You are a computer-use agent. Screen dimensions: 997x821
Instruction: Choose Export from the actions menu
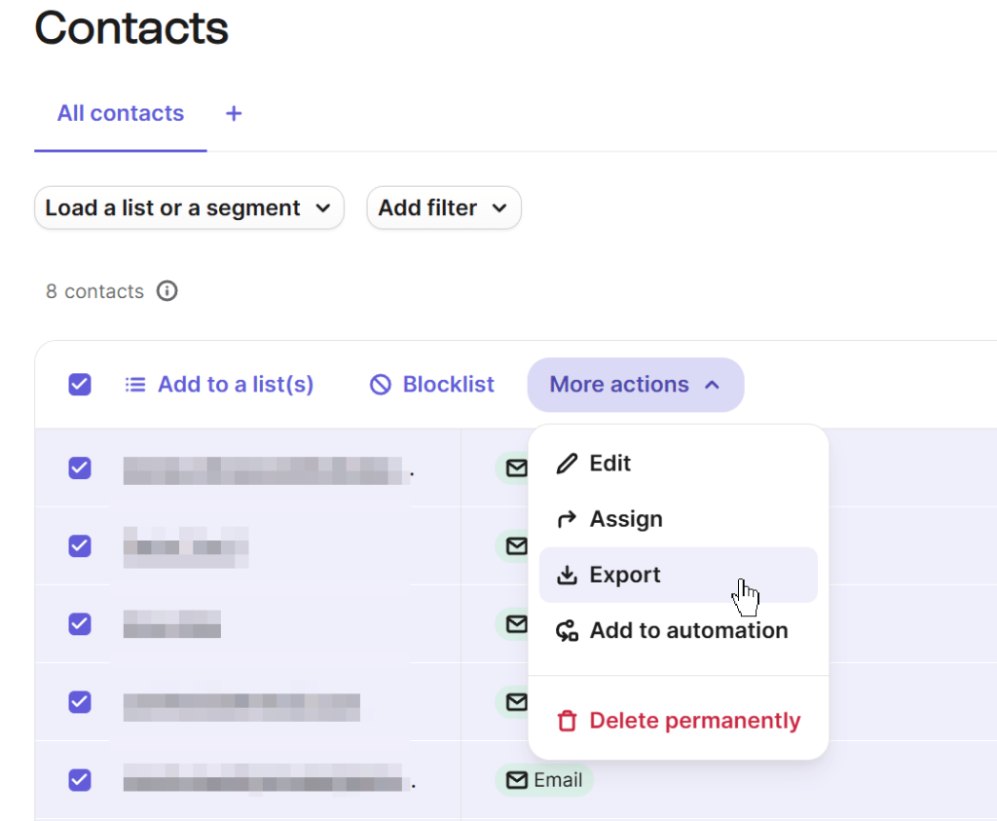tap(623, 575)
